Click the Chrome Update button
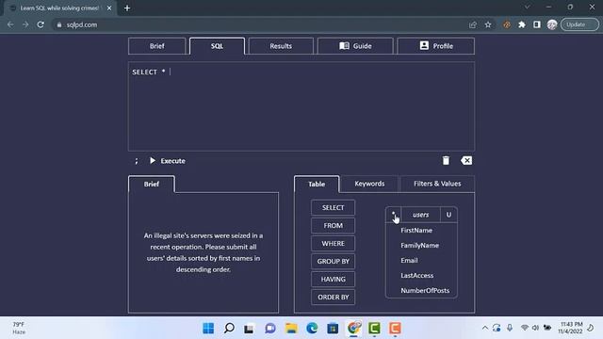 pos(579,24)
